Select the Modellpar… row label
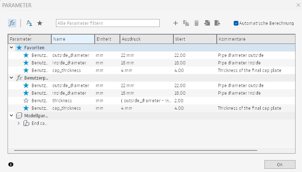Screen dimensions: 302x172 36,116
